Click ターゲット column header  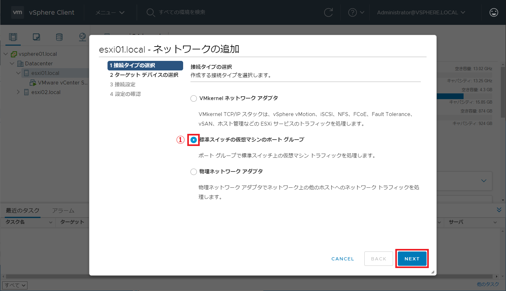click(x=72, y=222)
